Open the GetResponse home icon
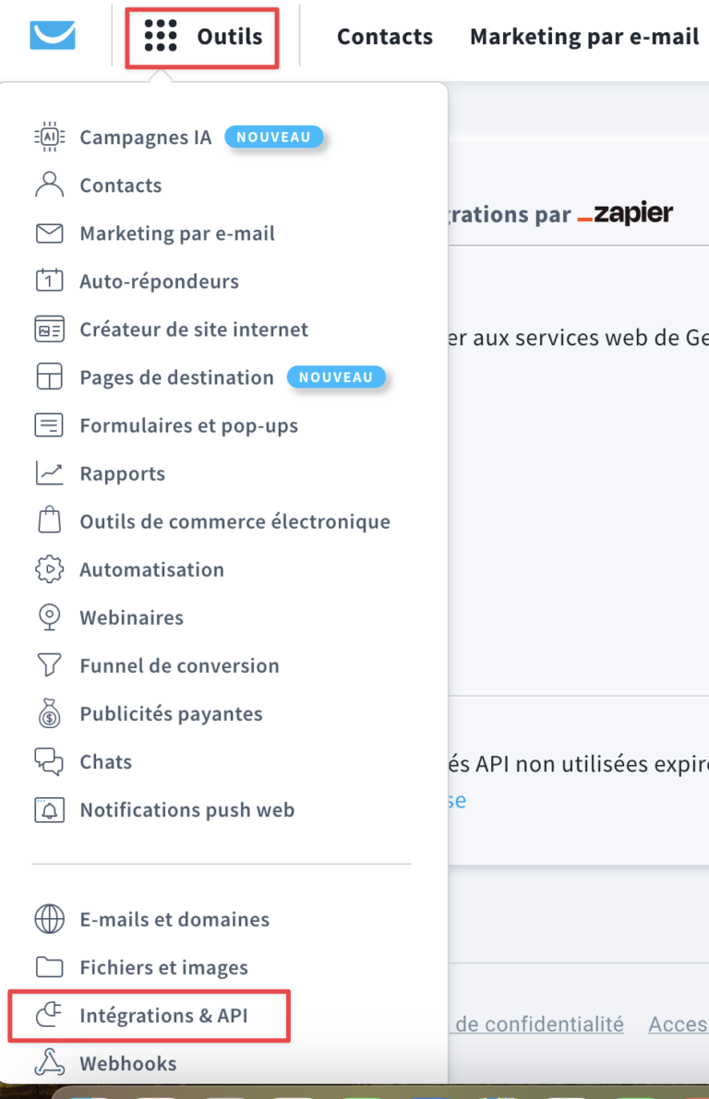The width and height of the screenshot is (709, 1099). (52, 36)
